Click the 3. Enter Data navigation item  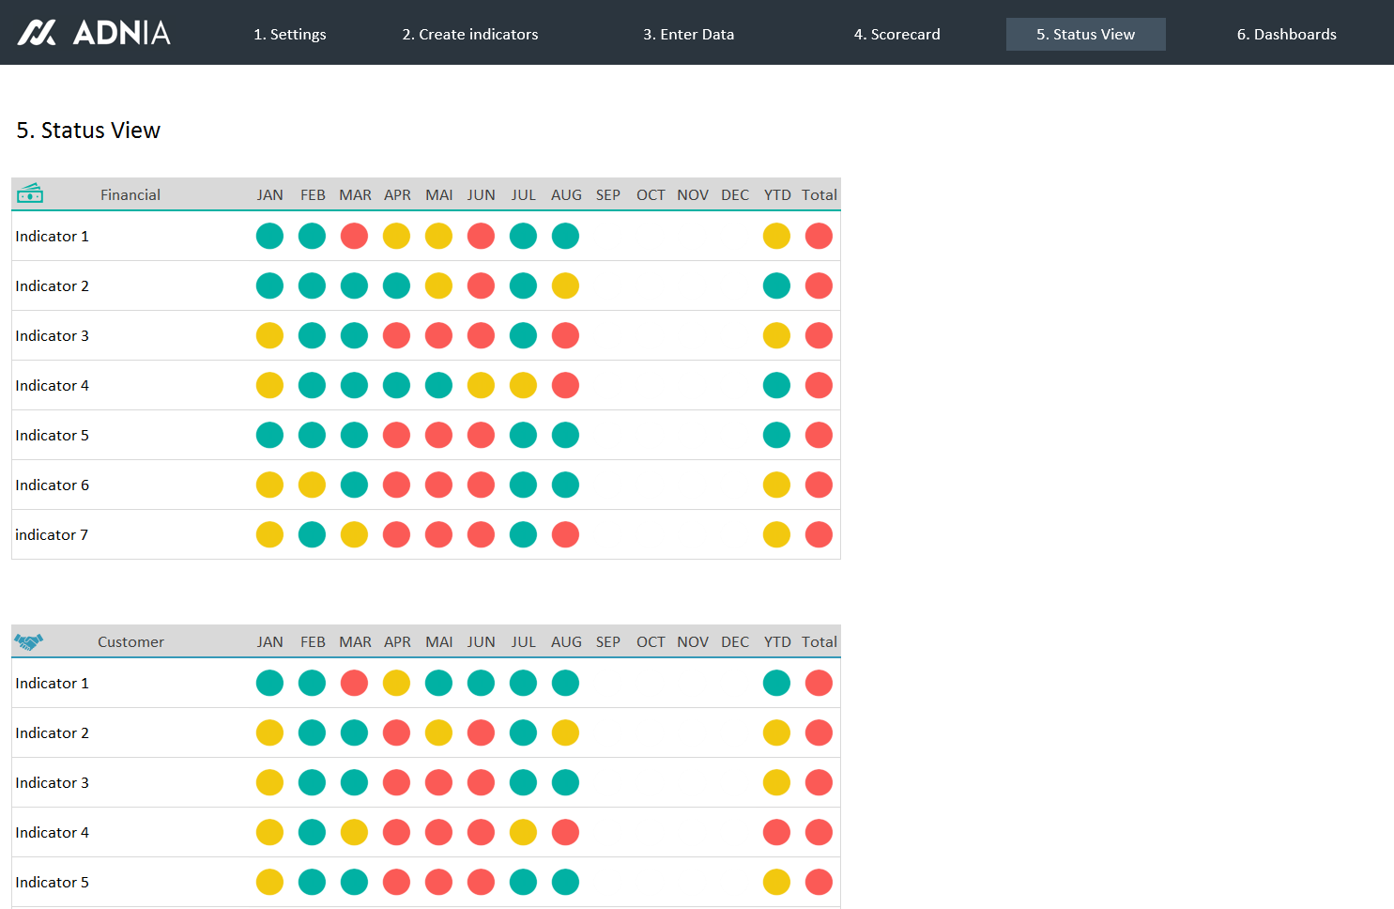pos(688,34)
